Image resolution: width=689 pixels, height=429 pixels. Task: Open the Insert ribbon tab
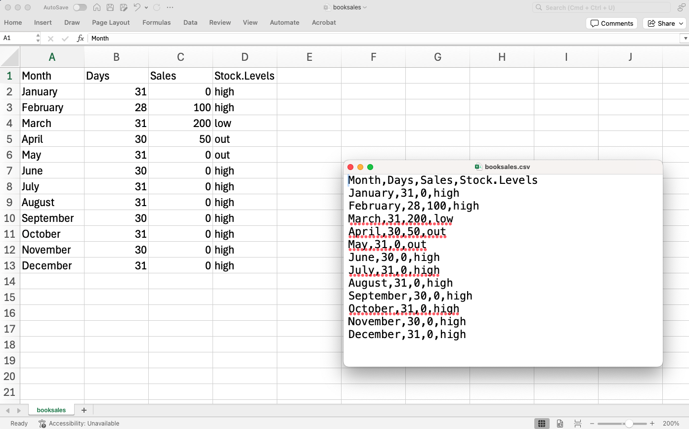coord(43,22)
